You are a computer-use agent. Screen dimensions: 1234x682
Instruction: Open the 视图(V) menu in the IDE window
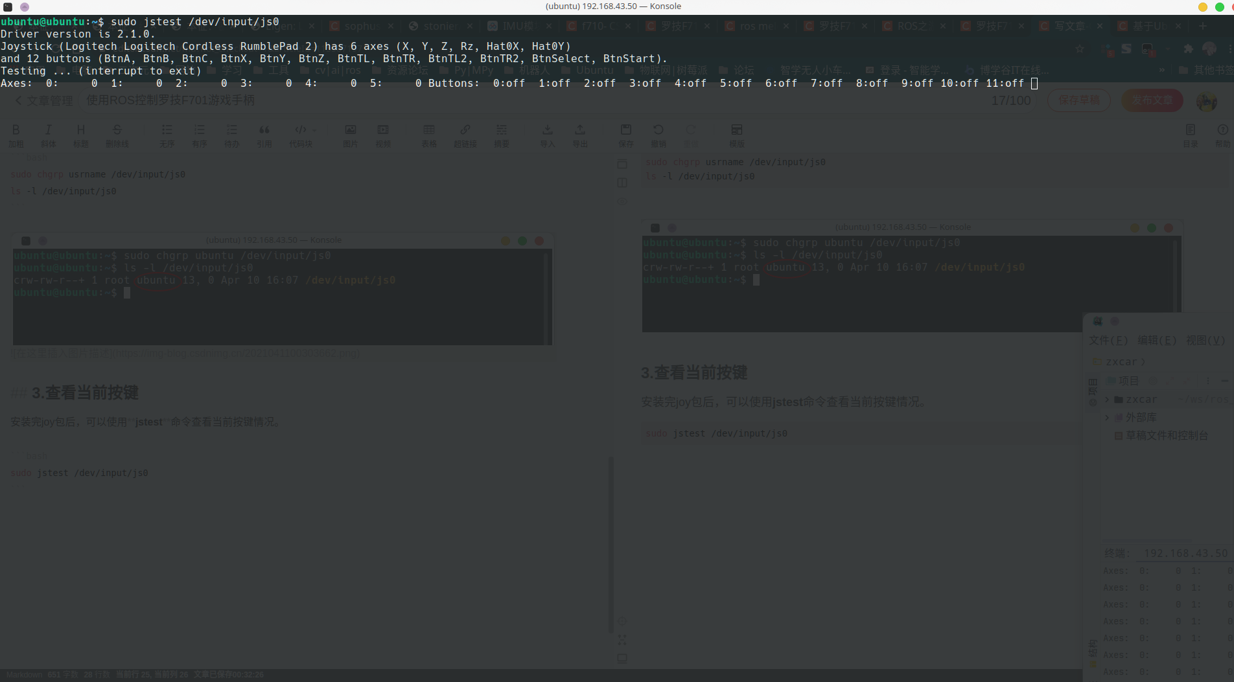tap(1205, 340)
